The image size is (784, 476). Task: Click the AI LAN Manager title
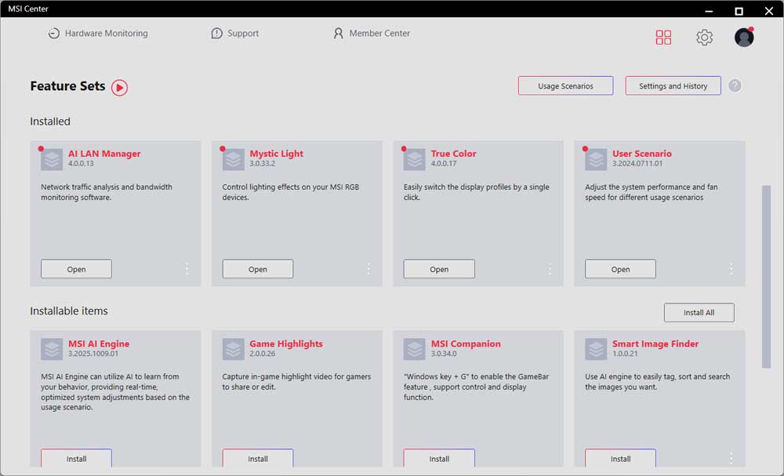104,154
